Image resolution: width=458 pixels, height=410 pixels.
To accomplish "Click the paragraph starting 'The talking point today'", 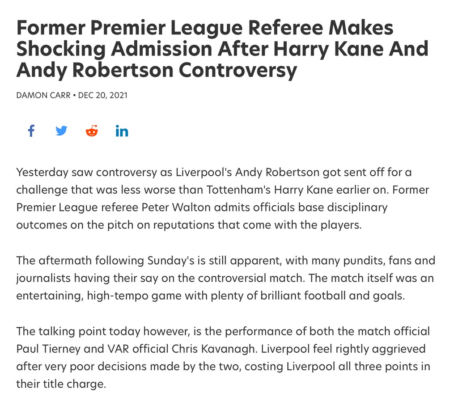I will pyautogui.click(x=223, y=357).
